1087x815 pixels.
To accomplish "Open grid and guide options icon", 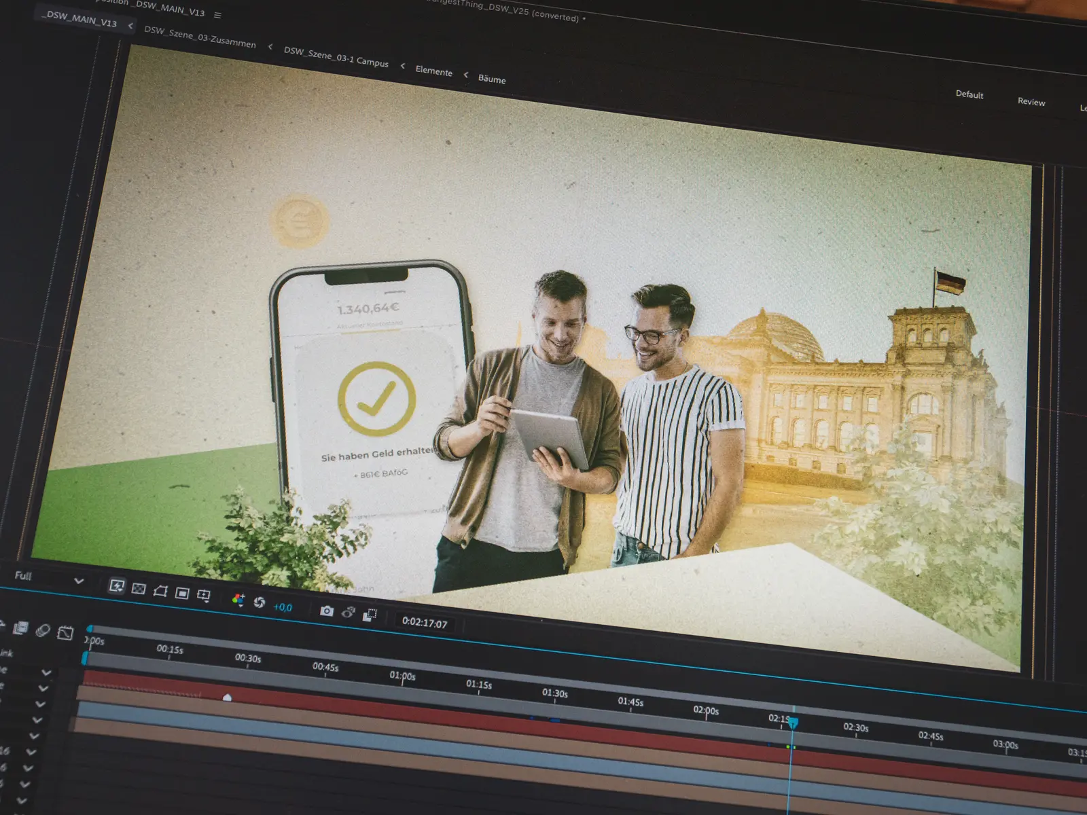I will point(204,596).
